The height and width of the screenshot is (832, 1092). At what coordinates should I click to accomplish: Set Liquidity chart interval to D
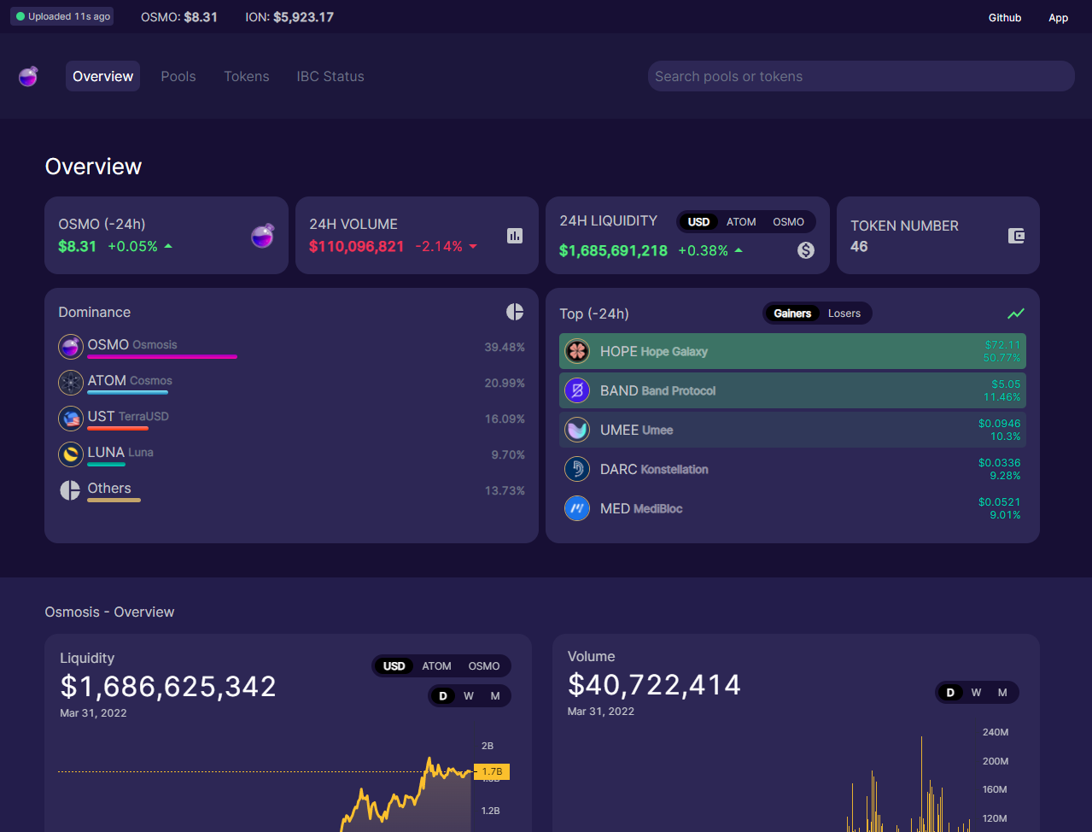(442, 696)
